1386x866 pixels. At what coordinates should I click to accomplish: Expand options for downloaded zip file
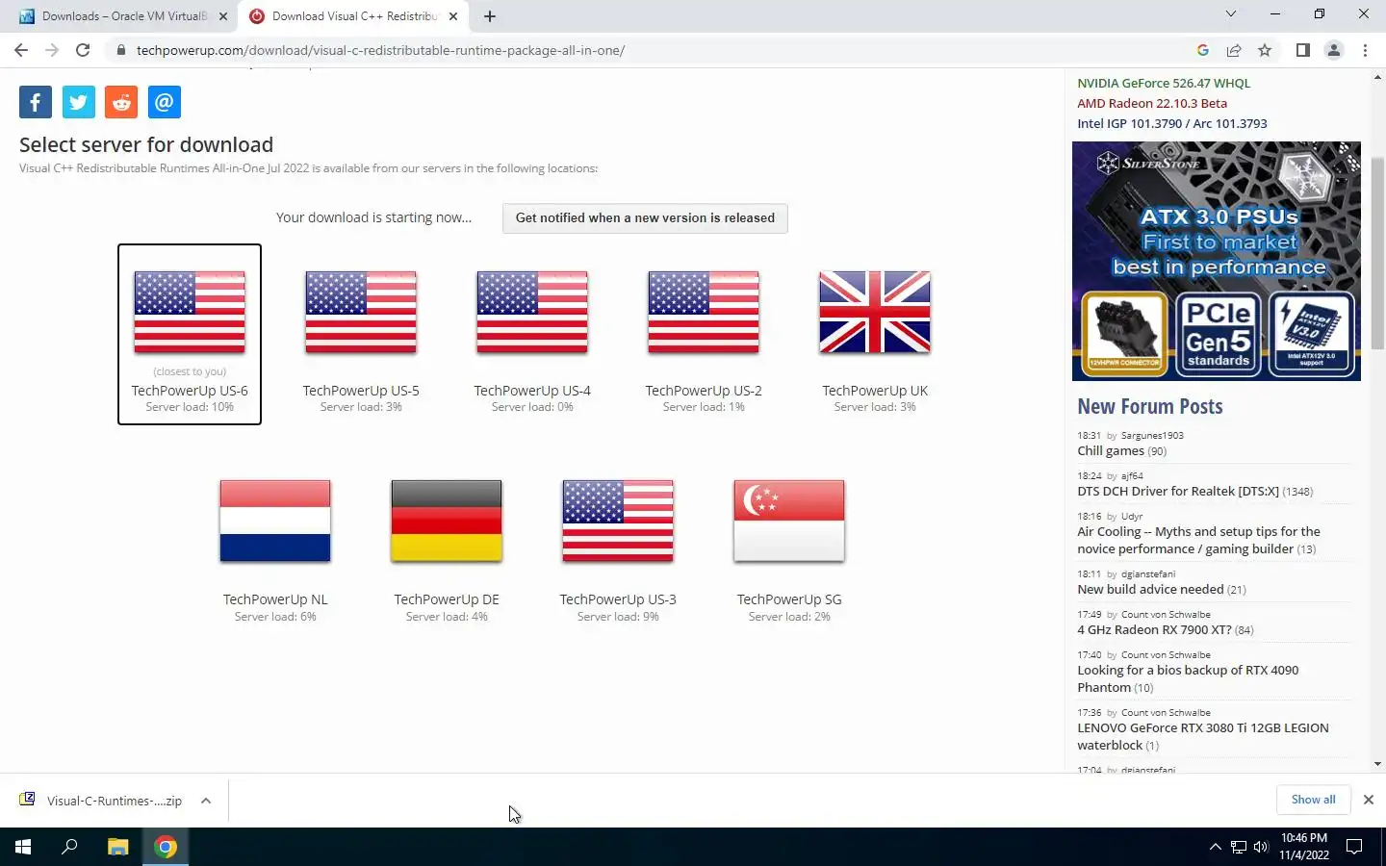point(206,801)
